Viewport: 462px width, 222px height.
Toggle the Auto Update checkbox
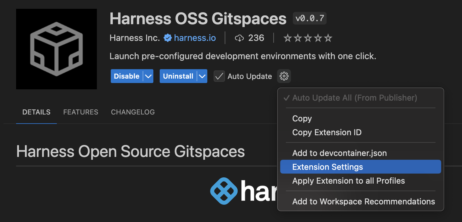(219, 76)
